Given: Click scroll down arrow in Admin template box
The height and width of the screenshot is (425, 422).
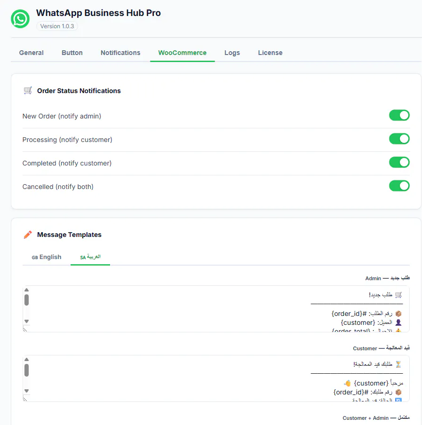Looking at the screenshot, I should pos(26,321).
